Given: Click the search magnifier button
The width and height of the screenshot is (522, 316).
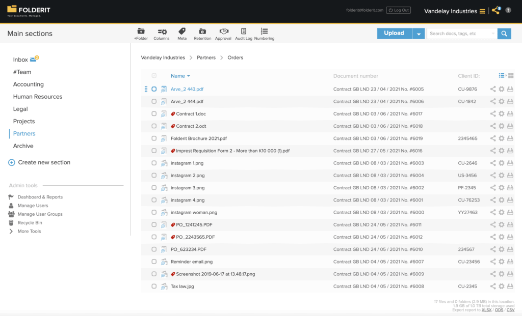Looking at the screenshot, I should click(504, 33).
